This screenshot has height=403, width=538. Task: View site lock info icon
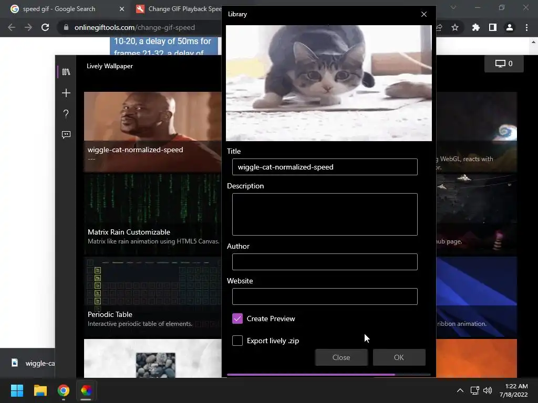tap(66, 27)
